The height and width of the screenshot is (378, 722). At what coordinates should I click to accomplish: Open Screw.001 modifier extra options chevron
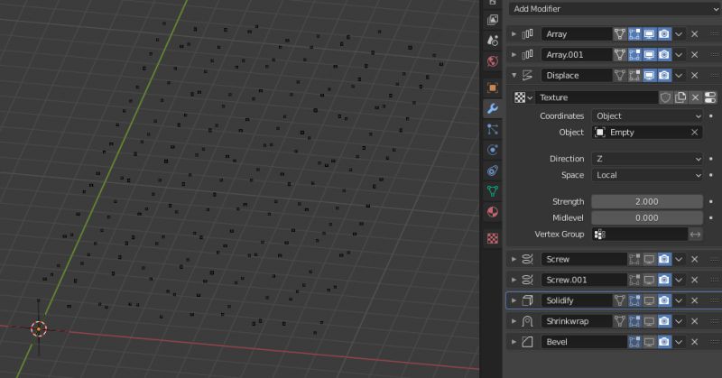(679, 280)
